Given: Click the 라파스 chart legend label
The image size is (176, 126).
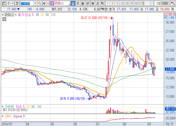Looking at the screenshot, I should point(9,15).
